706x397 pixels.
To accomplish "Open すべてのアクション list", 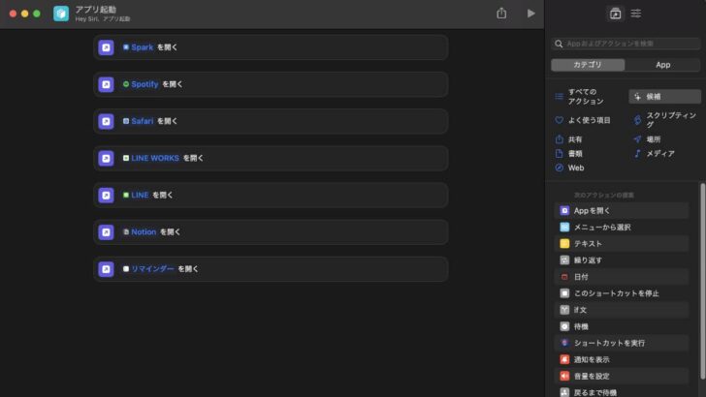I will pos(580,96).
